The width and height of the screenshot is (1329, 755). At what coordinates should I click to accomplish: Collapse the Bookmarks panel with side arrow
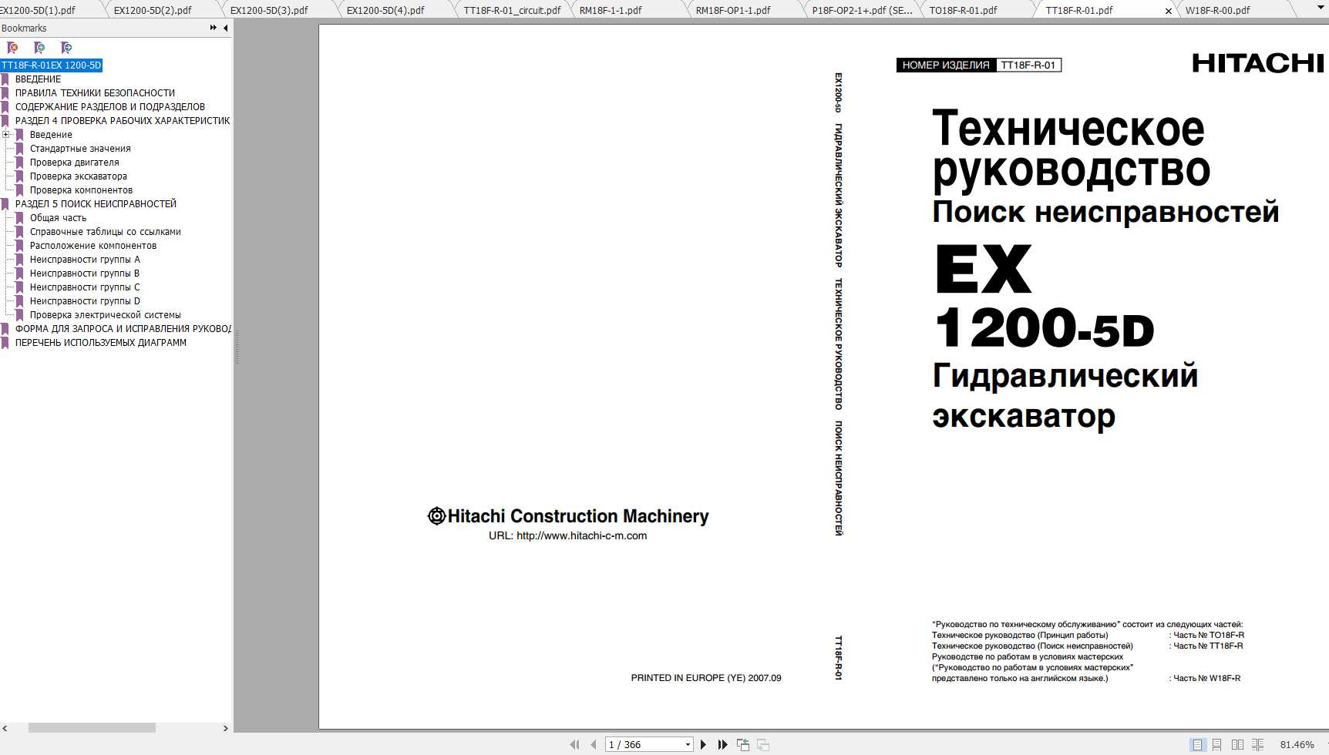[224, 28]
